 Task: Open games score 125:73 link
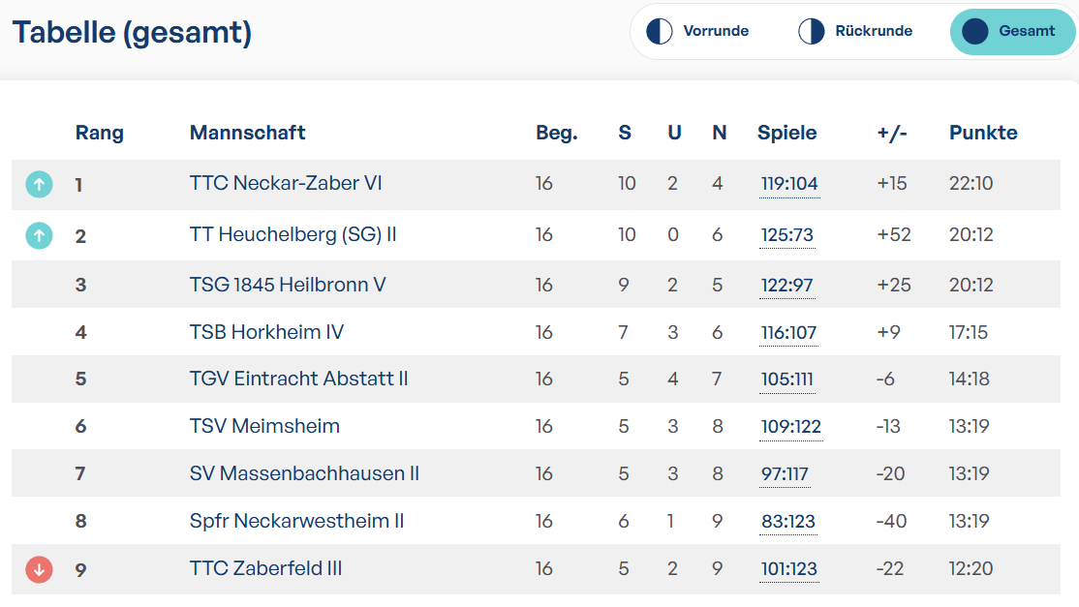[787, 235]
